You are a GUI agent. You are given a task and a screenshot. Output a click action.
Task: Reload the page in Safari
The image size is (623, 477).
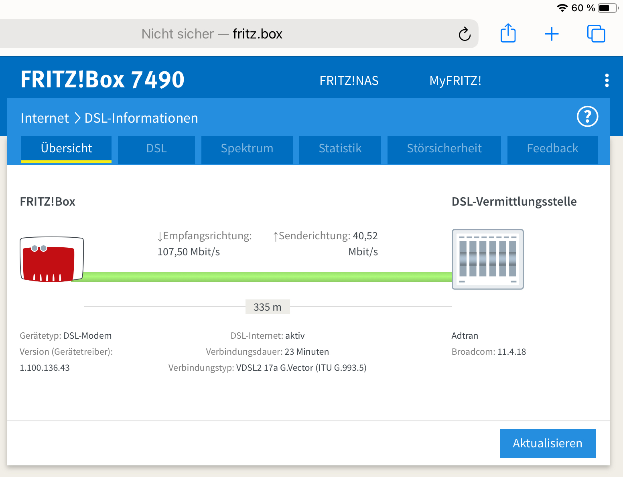(465, 34)
